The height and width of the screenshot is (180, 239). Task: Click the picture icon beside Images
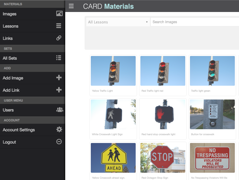click(59, 14)
